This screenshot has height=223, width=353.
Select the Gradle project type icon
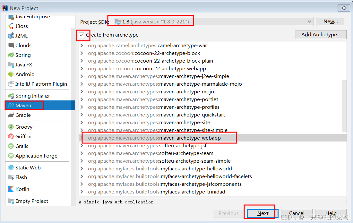point(11,115)
